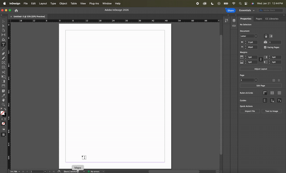Switch to the CC Libraries tab
Screen dimensions: 286x173
coord(272,19)
